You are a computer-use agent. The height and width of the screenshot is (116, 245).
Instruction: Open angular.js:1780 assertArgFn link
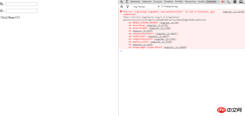pos(160,28)
